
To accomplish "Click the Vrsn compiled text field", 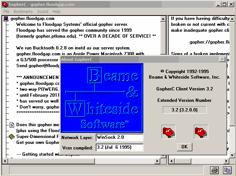I will [119, 148].
